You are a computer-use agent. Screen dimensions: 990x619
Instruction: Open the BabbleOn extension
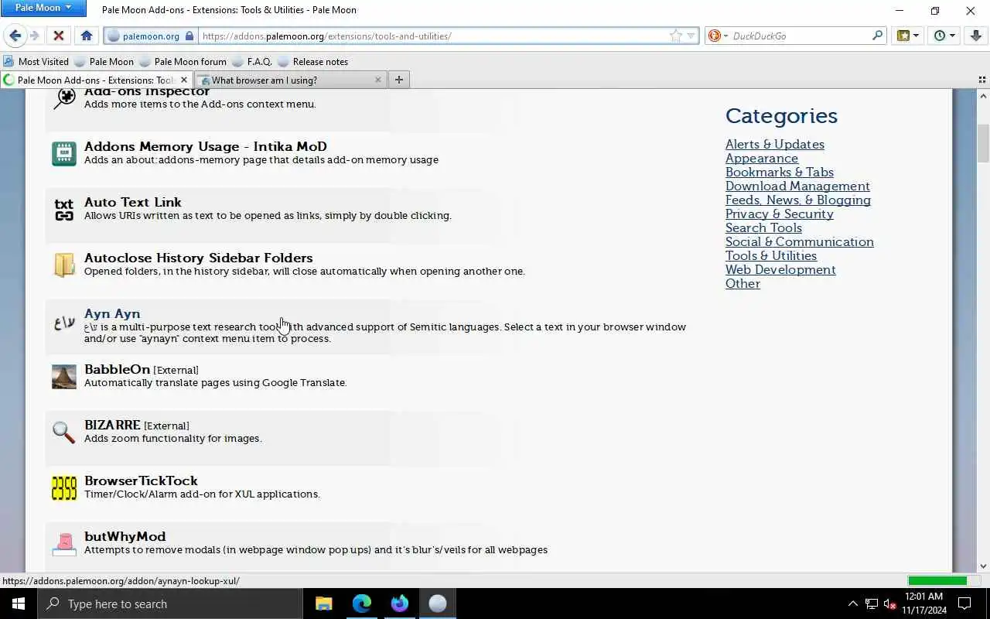117,369
